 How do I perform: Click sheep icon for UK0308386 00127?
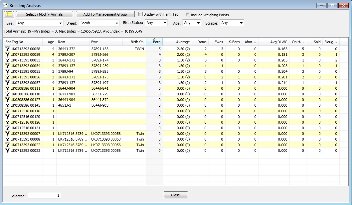pos(7,100)
